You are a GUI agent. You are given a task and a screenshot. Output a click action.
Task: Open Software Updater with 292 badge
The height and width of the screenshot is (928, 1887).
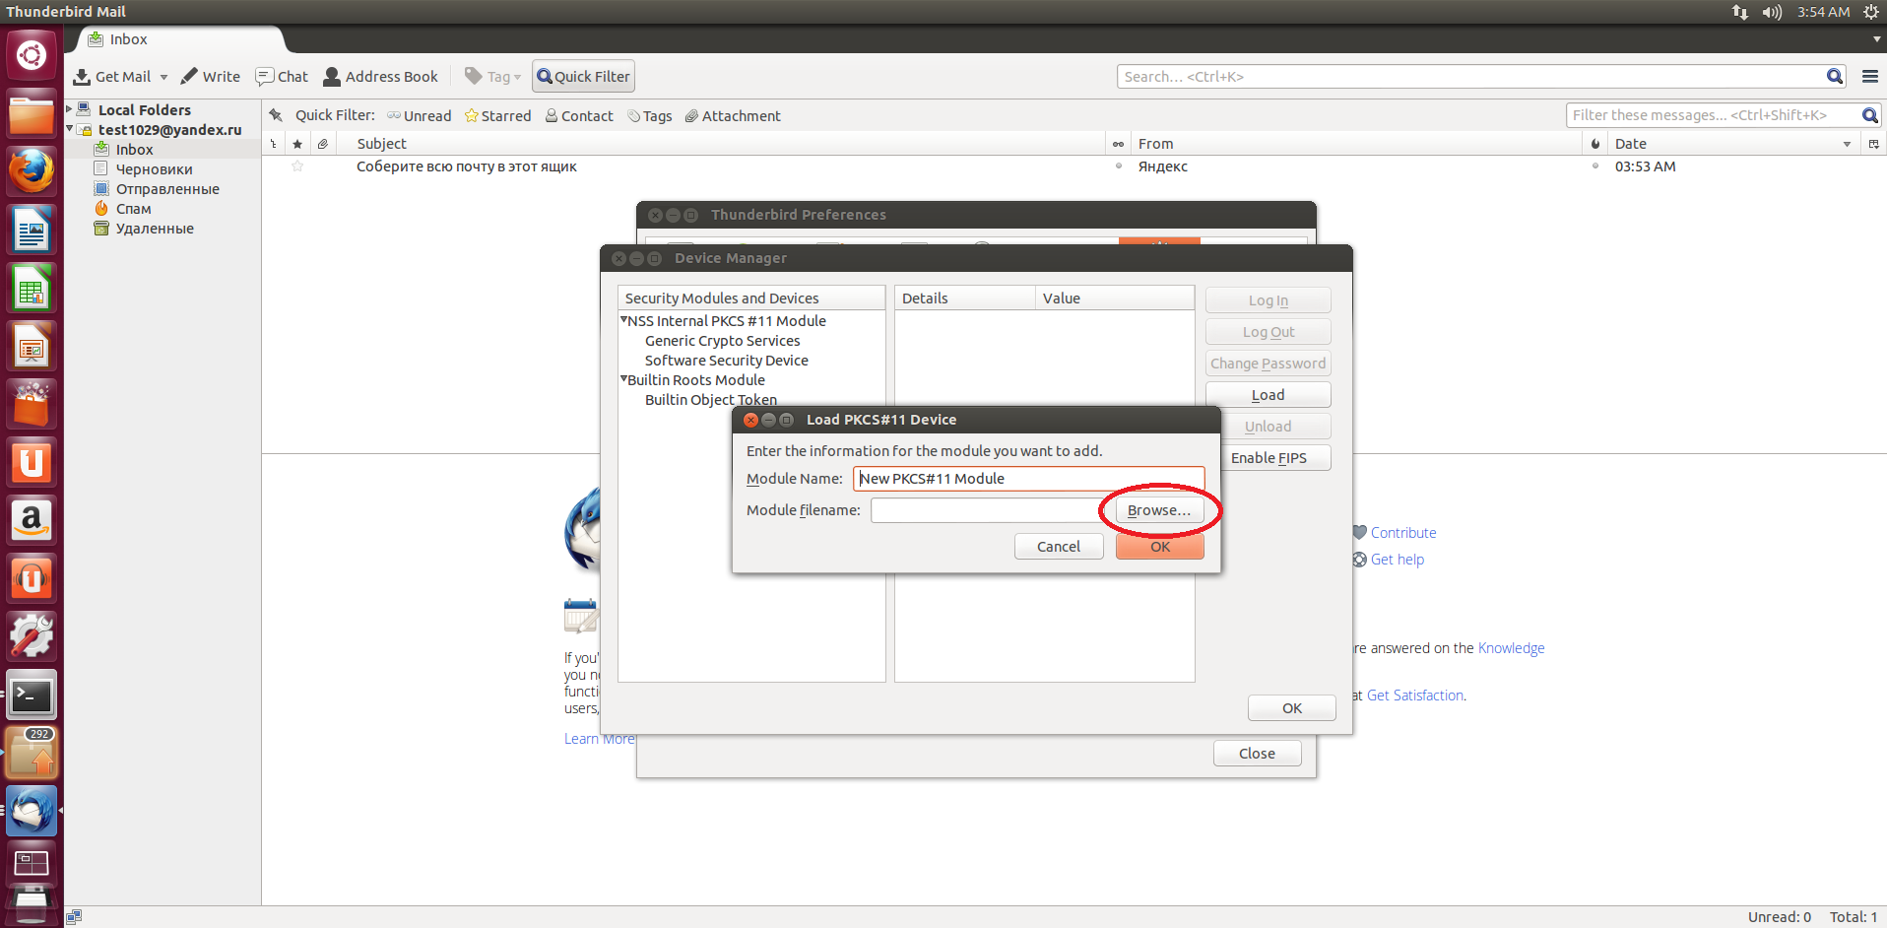32,754
